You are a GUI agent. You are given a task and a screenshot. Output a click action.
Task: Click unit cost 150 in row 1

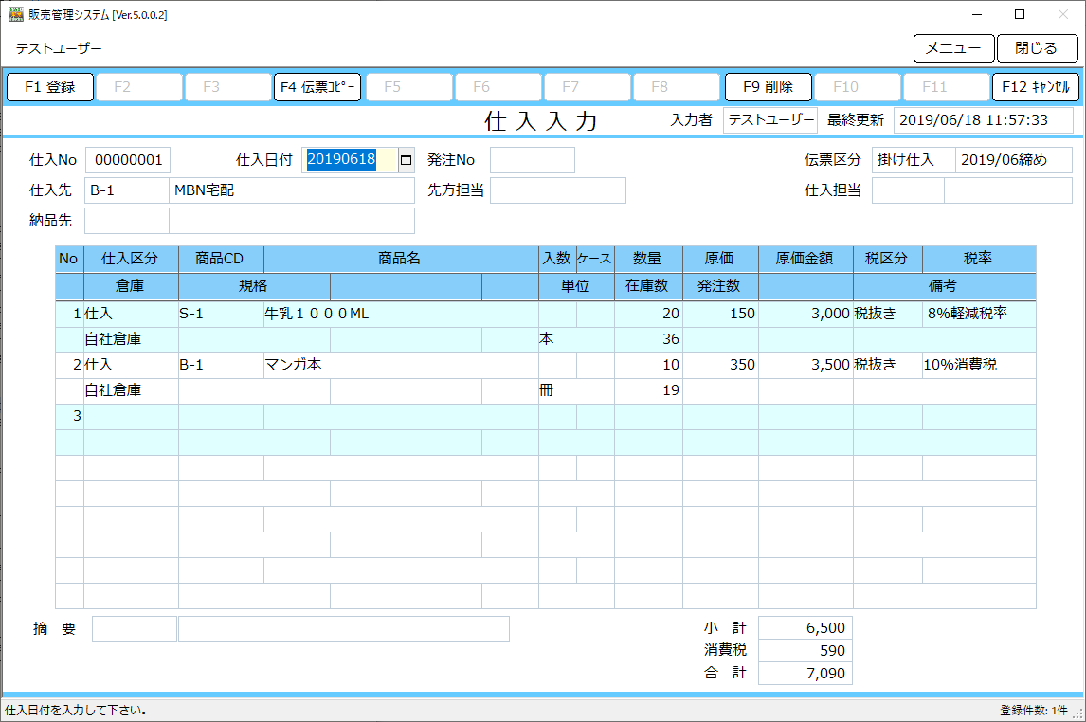click(720, 315)
